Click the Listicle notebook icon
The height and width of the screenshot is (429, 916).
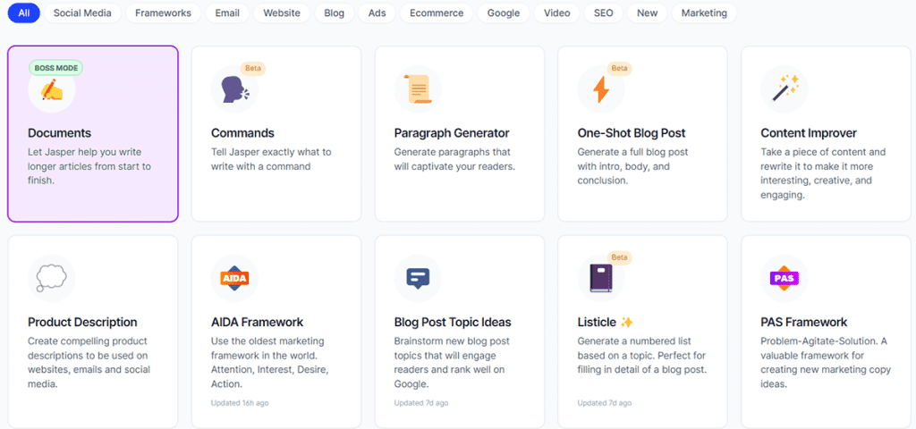[x=601, y=278]
